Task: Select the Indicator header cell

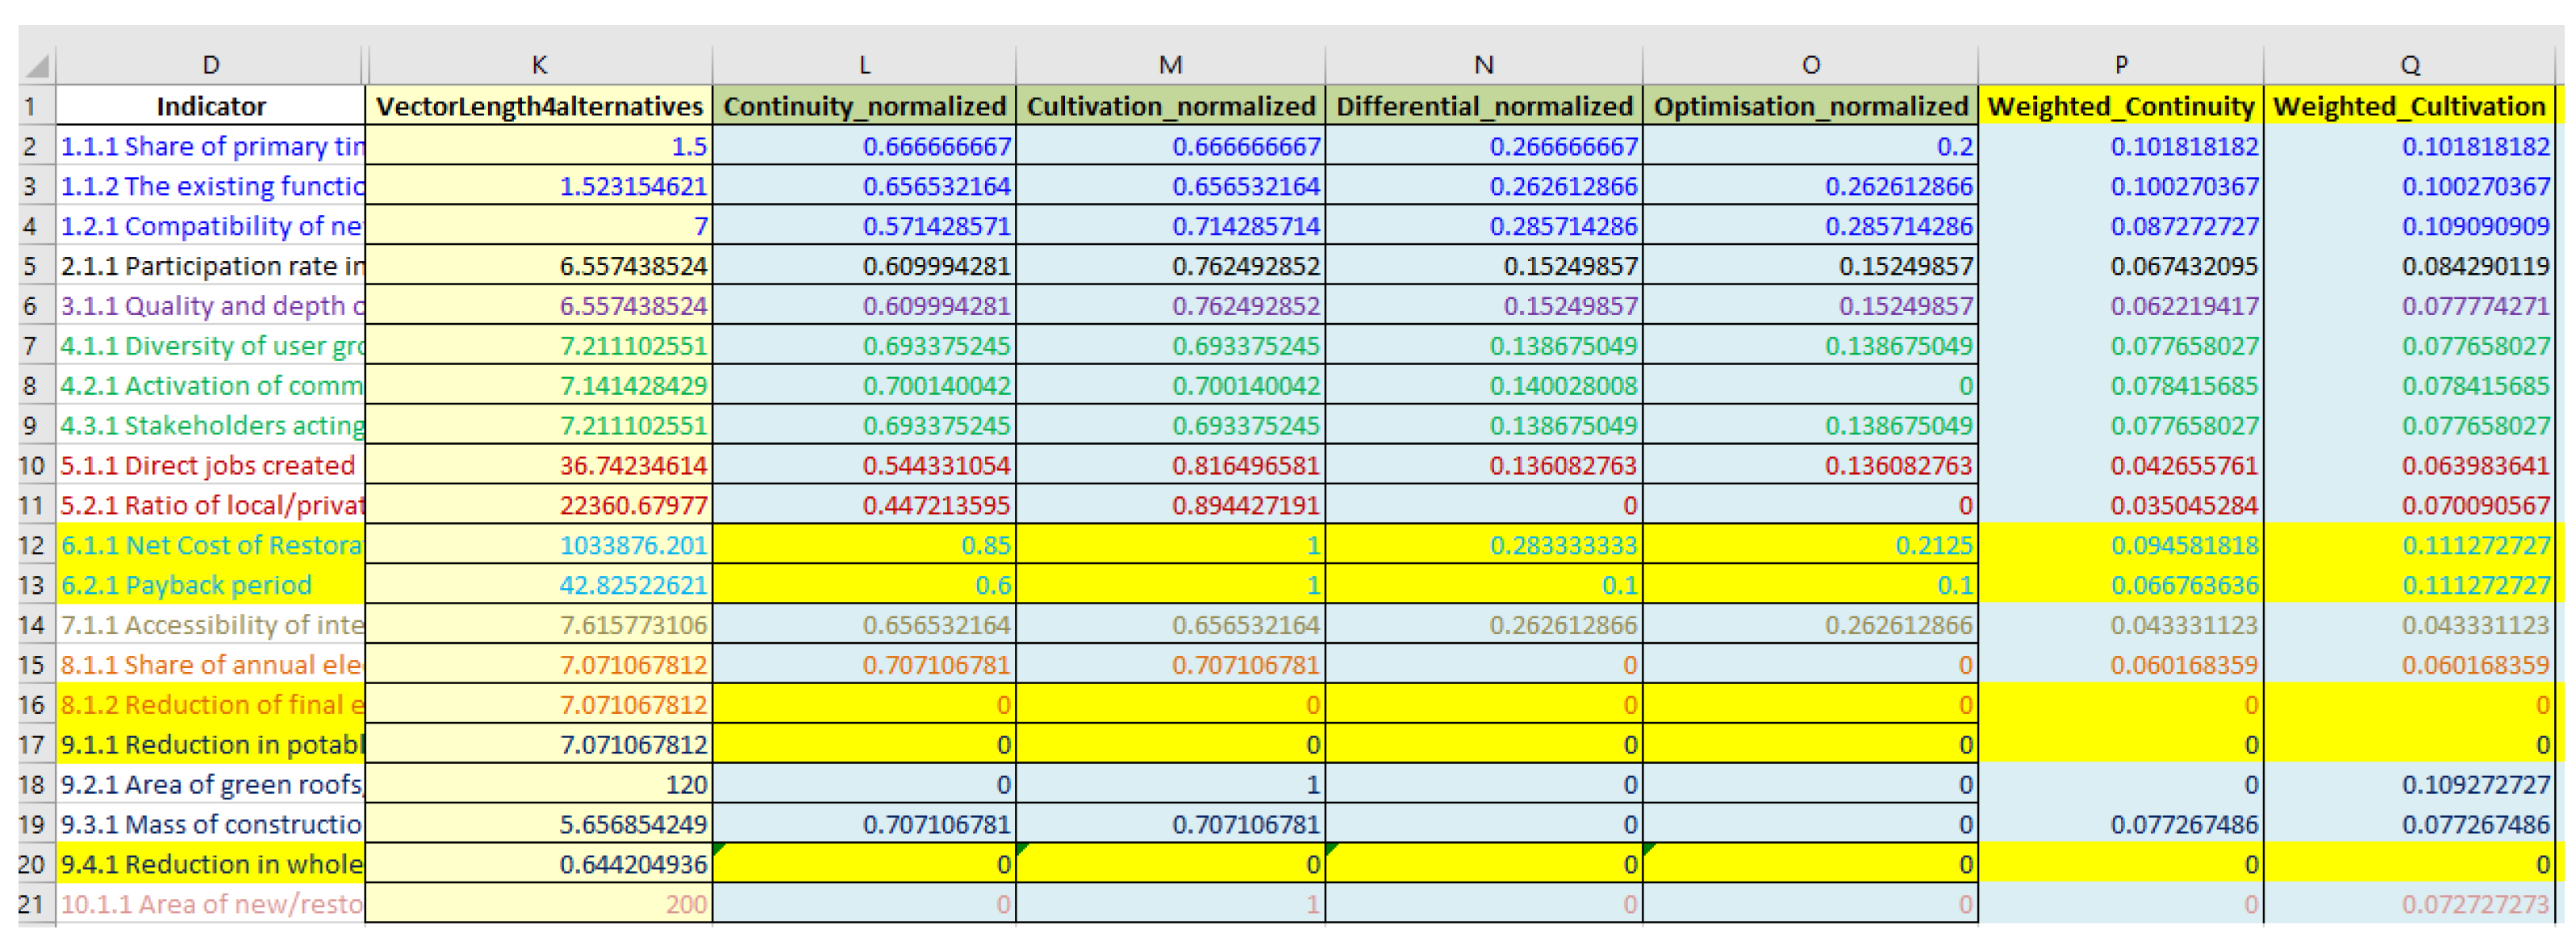Action: click(211, 106)
